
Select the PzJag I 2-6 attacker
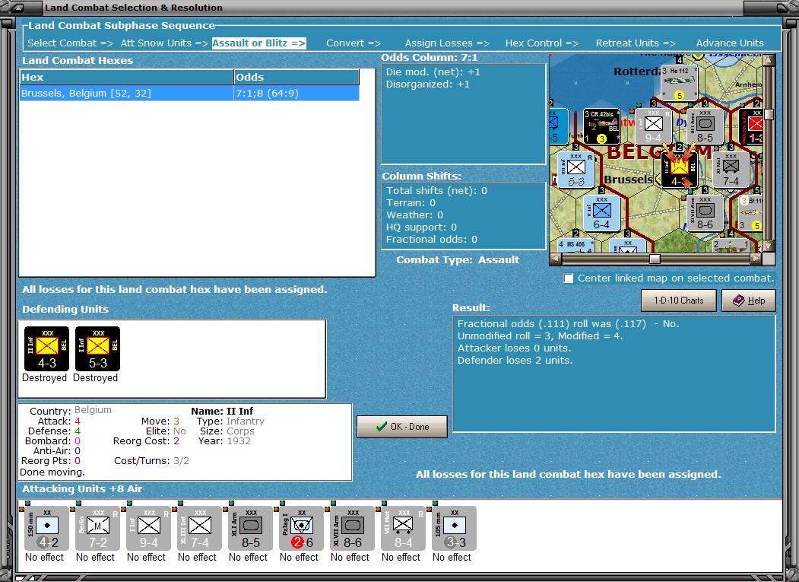tap(302, 529)
